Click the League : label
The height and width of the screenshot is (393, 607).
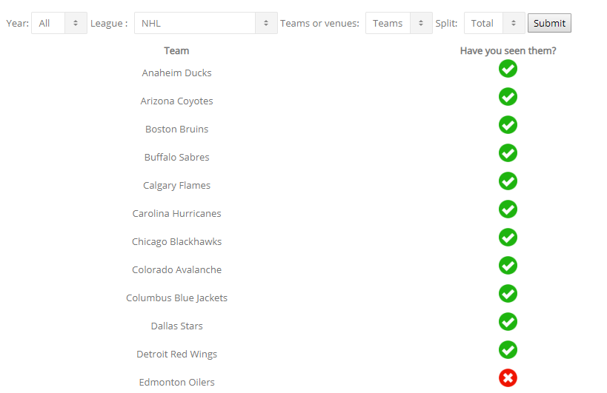(109, 24)
